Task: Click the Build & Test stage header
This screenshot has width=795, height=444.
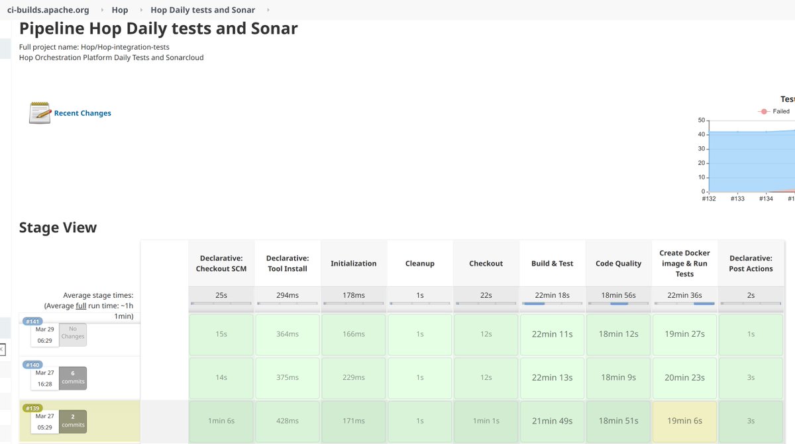Action: [553, 263]
